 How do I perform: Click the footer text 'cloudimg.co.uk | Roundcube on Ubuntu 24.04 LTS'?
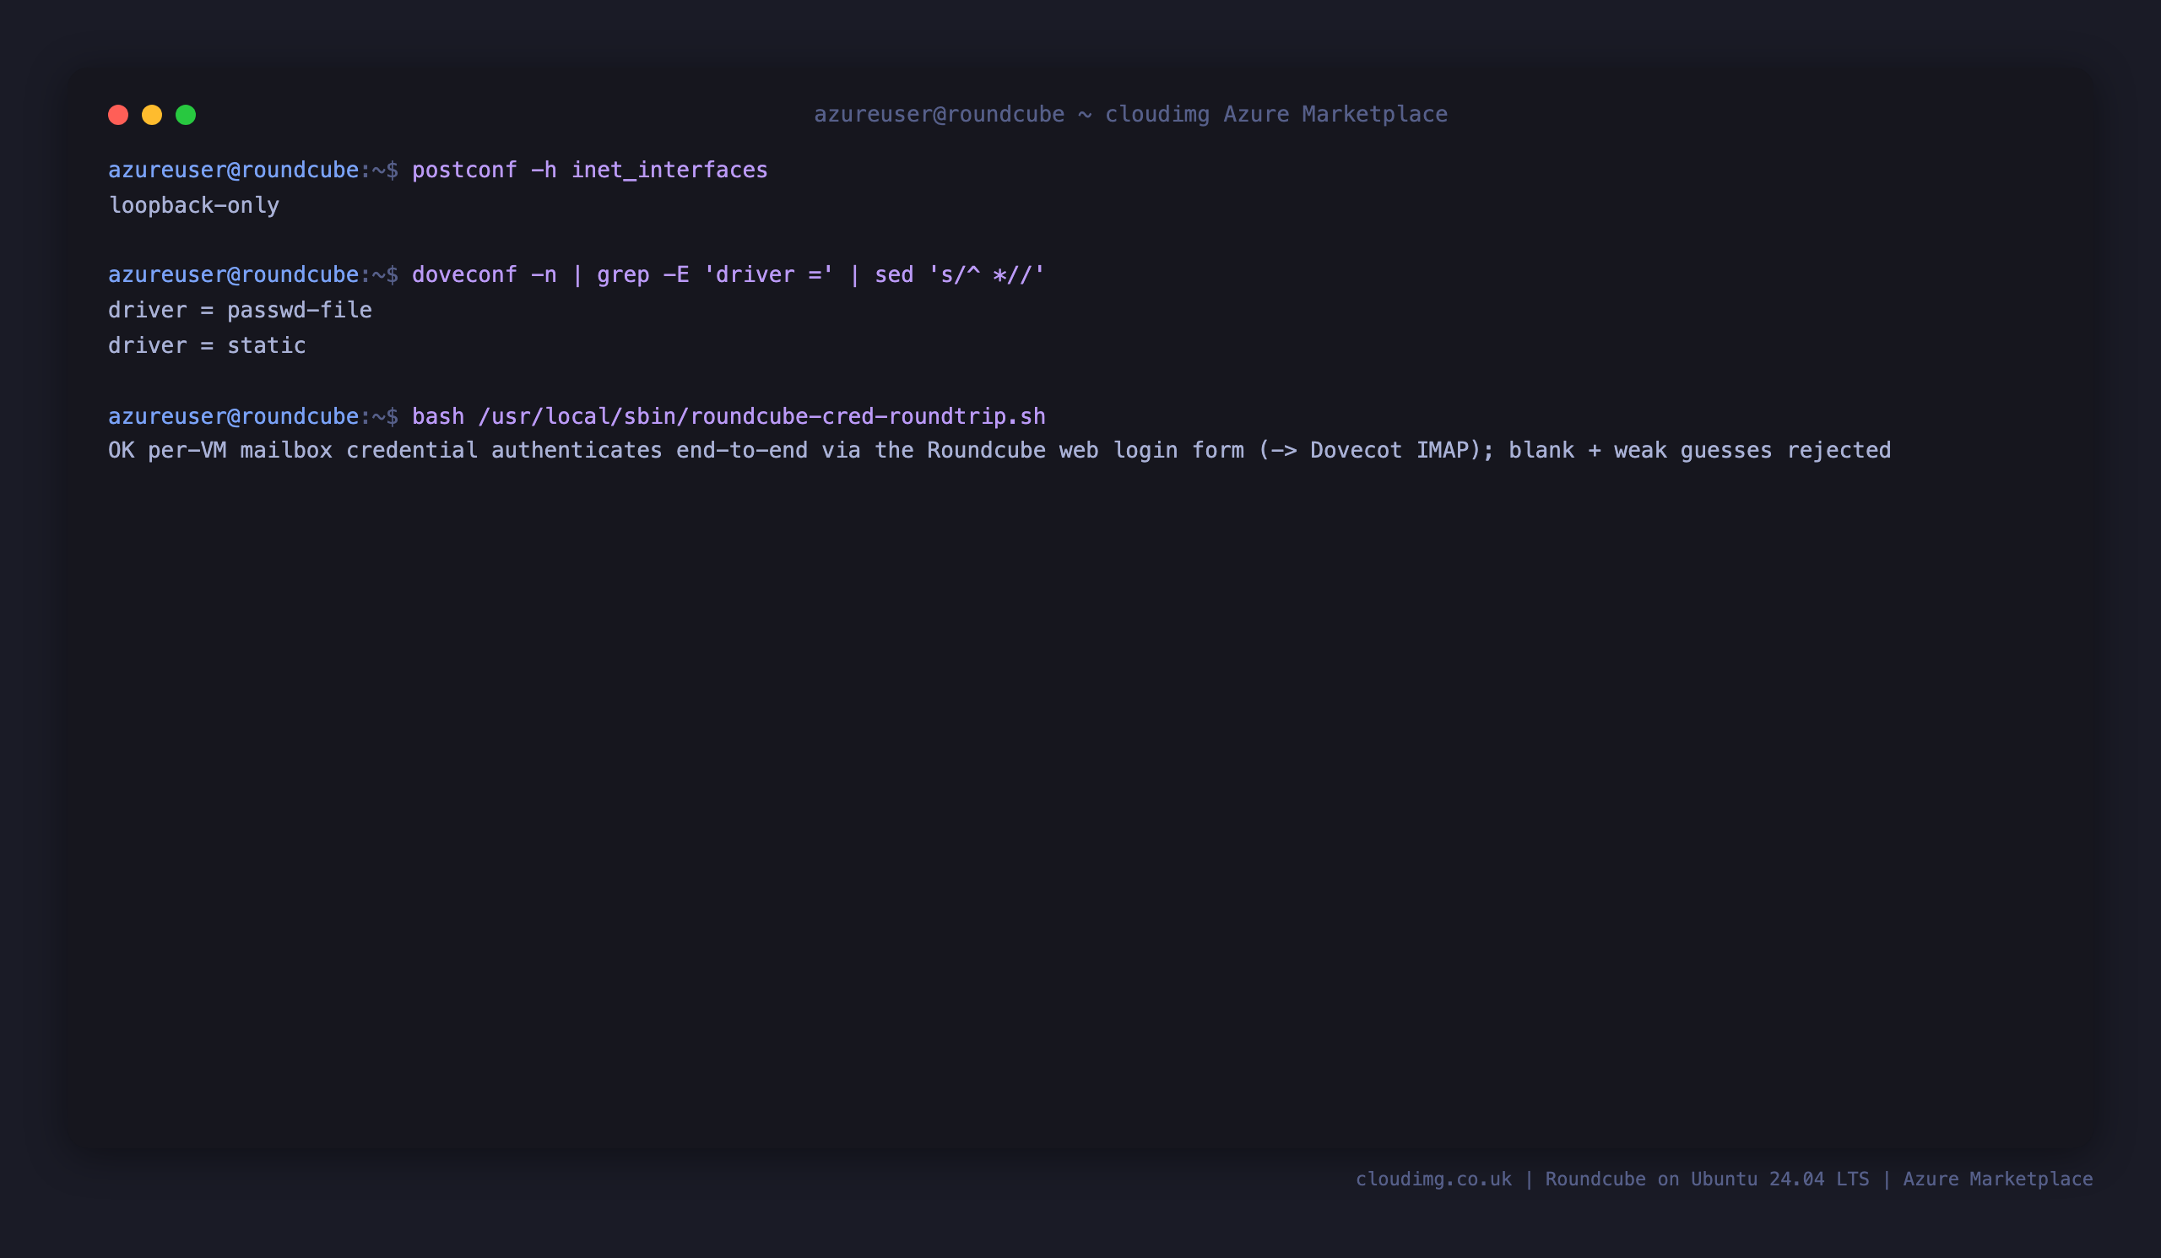(x=1612, y=1179)
